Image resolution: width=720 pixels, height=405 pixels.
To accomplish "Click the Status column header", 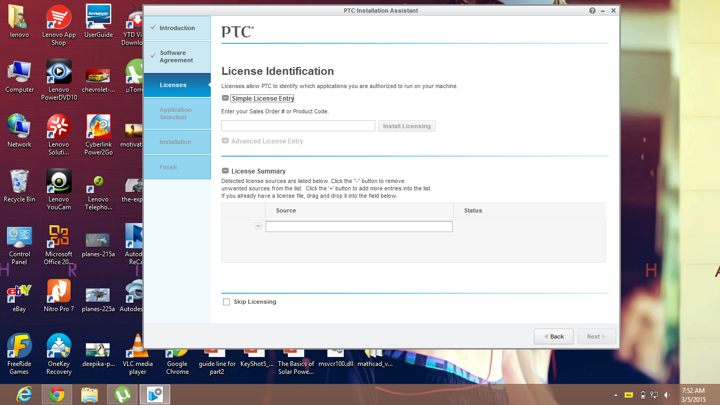I will tap(529, 210).
